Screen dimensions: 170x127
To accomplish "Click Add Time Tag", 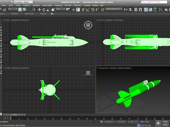I will [x=146, y=125].
